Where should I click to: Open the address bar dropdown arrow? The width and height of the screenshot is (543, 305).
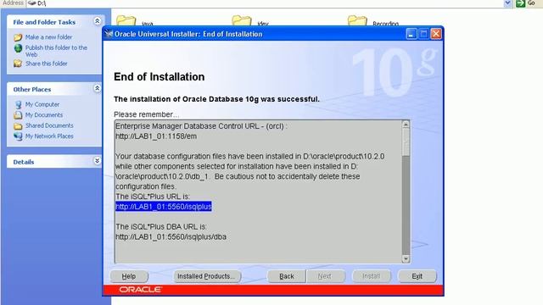508,3
